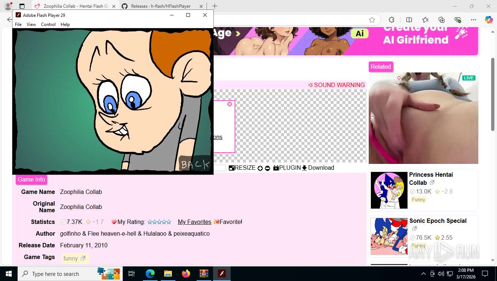This screenshot has height=281, width=497.
Task: Open the Edge Collections icon
Action: (441, 20)
